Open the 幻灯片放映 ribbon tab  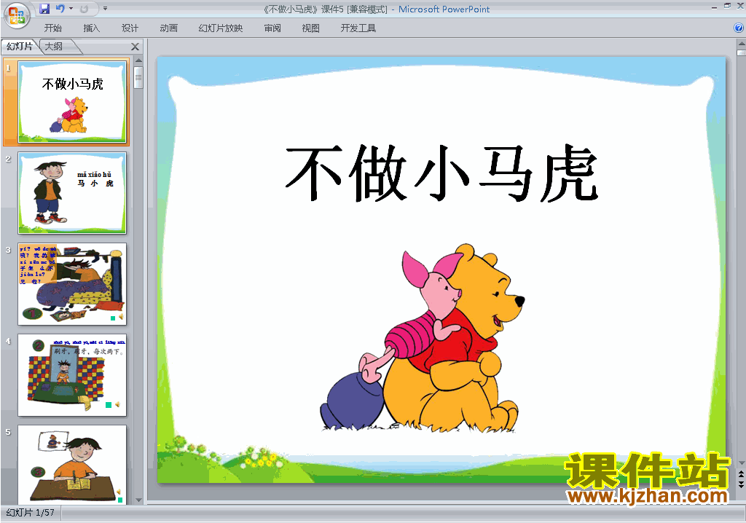pos(221,28)
